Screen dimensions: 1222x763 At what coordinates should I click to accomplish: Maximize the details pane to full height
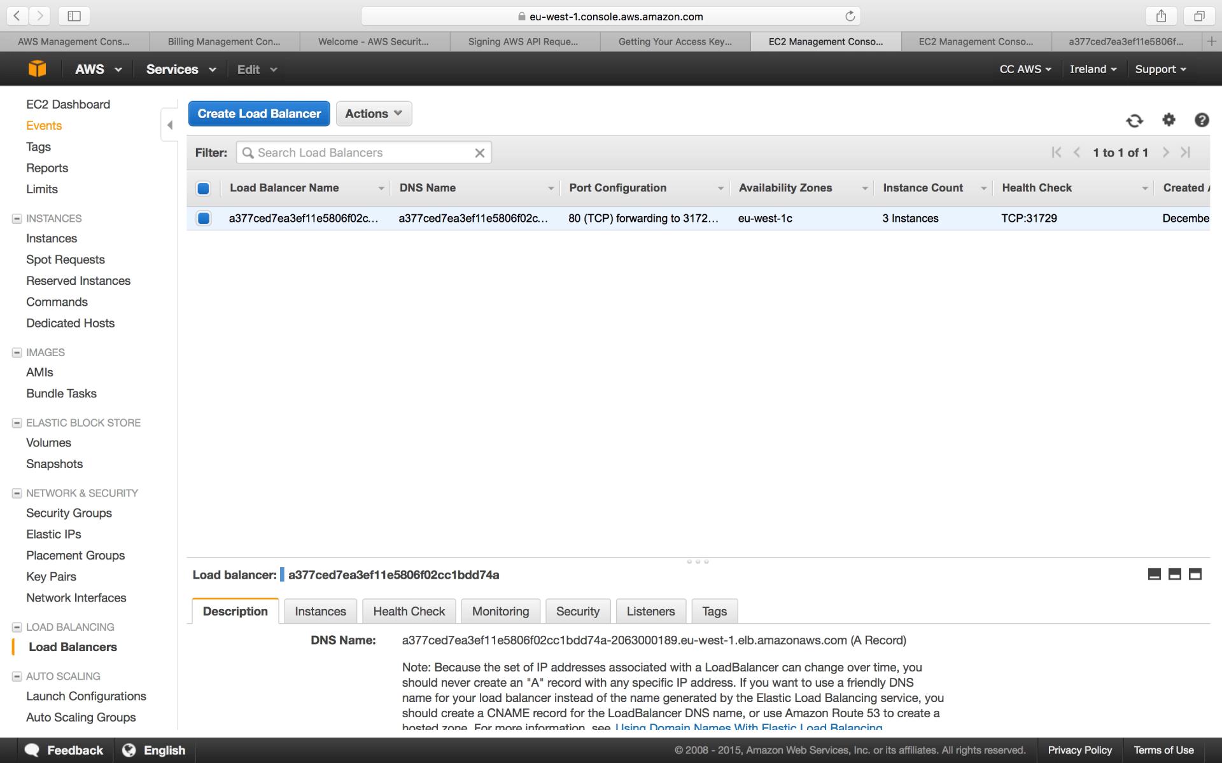coord(1195,574)
